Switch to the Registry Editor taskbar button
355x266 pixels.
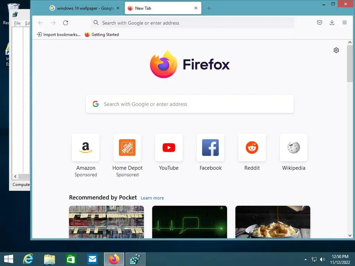136,259
